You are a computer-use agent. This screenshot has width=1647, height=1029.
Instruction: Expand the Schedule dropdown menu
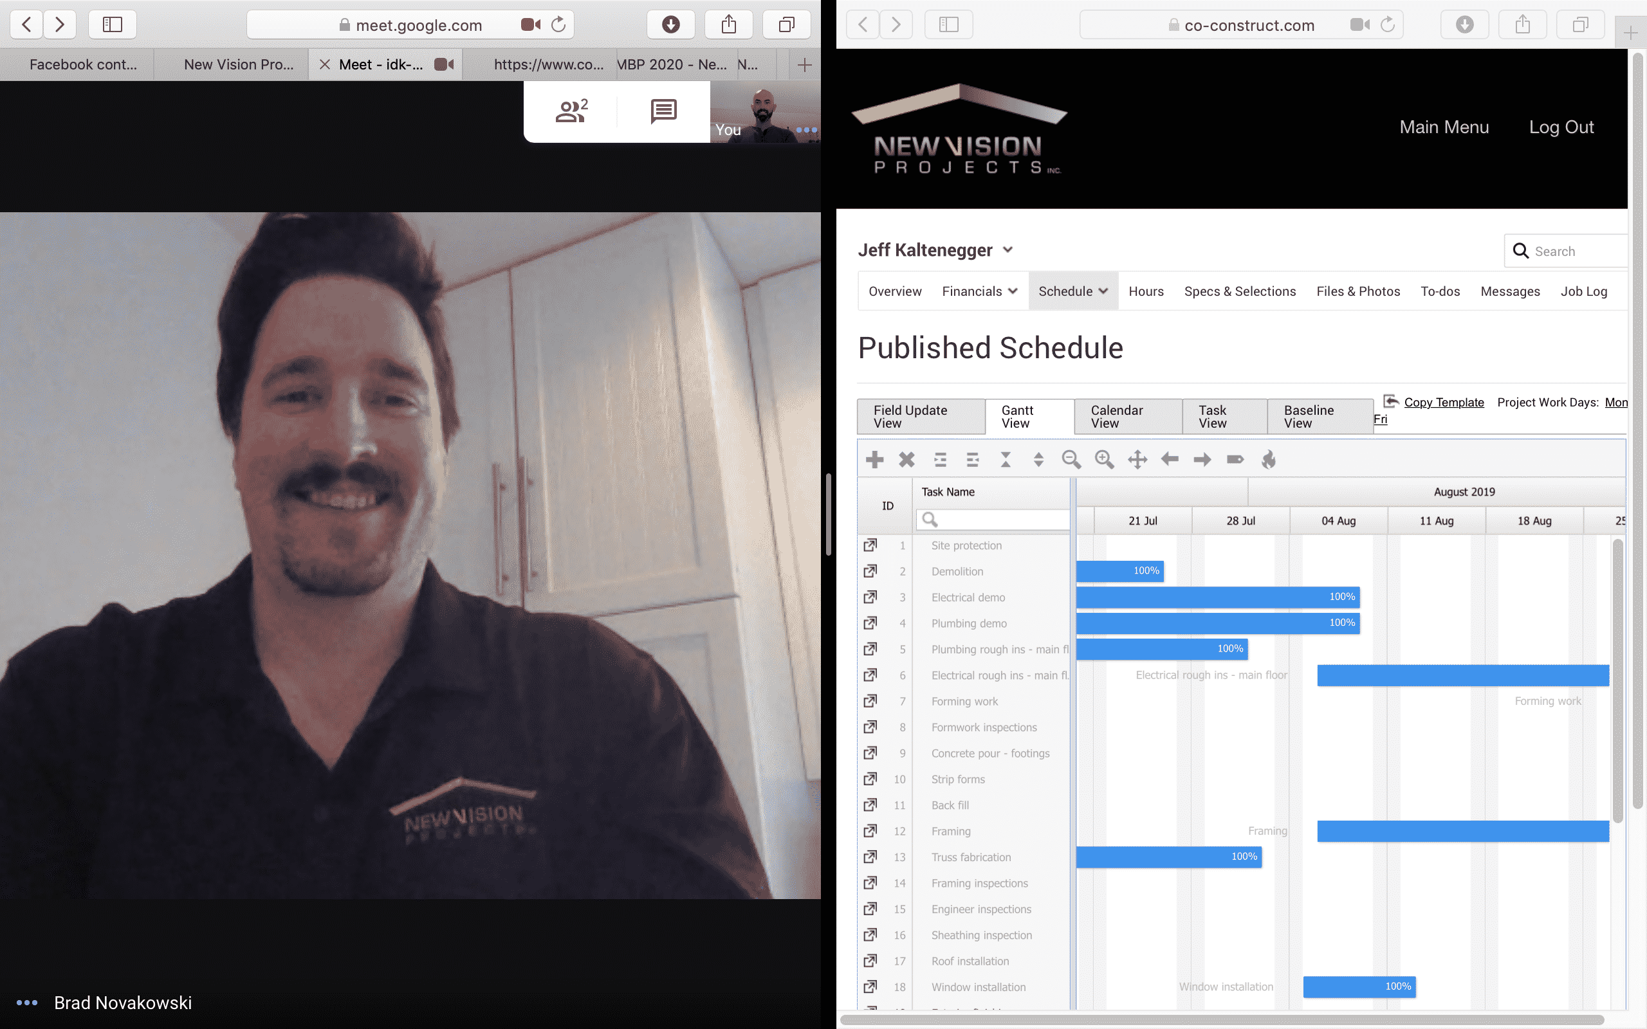tap(1073, 291)
